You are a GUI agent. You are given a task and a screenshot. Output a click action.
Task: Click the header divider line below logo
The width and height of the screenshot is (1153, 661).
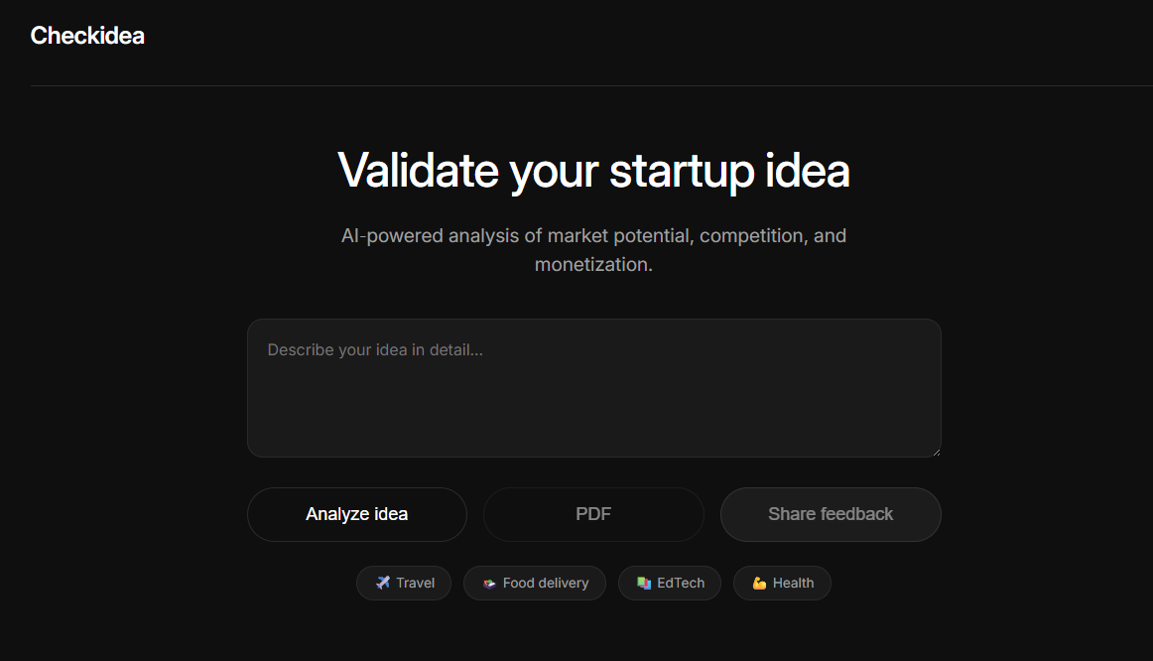[591, 86]
